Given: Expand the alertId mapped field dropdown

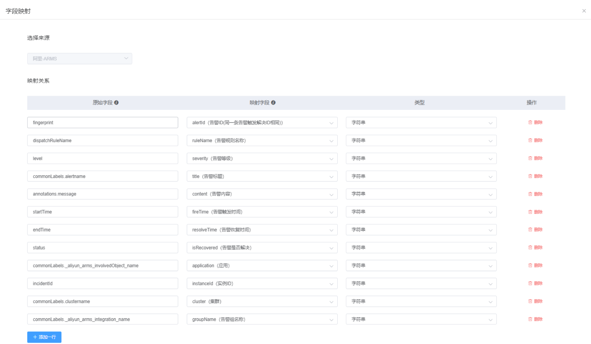Looking at the screenshot, I should (262, 123).
